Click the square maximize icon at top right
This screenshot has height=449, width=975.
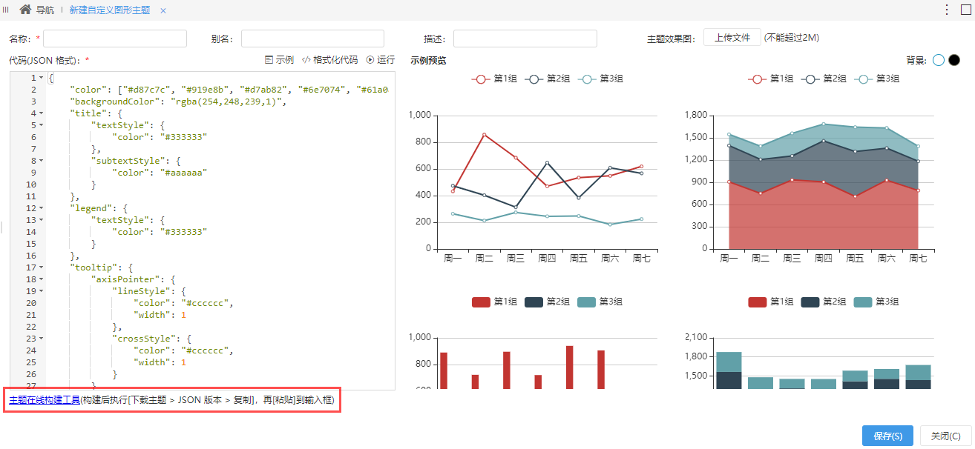965,10
